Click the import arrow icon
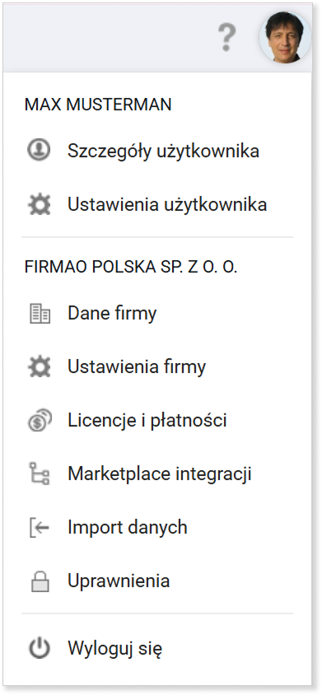322x695 pixels. (x=40, y=528)
